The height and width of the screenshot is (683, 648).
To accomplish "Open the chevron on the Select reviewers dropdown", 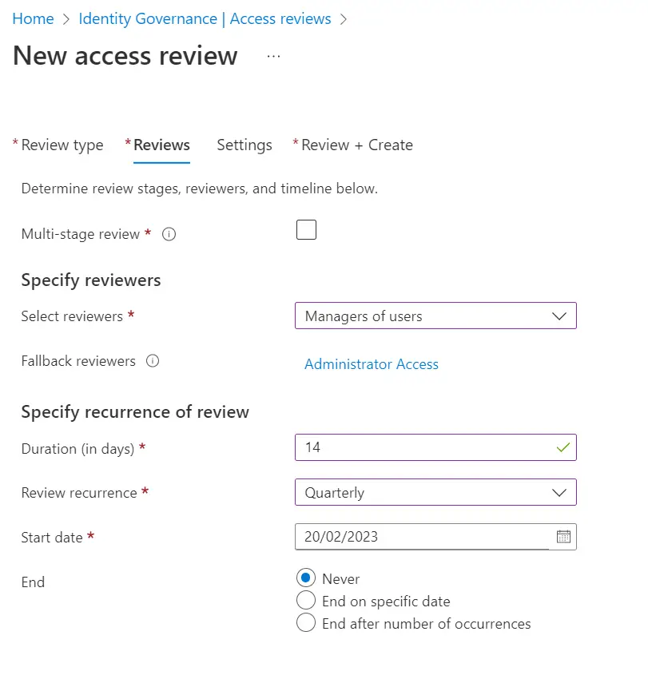I will point(559,316).
